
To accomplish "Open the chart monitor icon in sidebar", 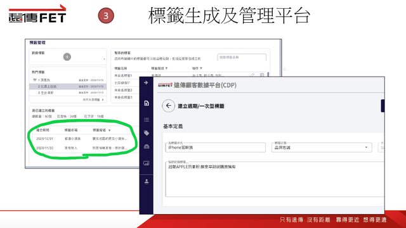I will 147,163.
